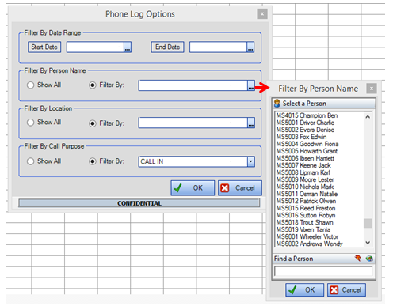The height and width of the screenshot is (306, 393).
Task: Open the End Date picker ellipsis button
Action: click(x=250, y=47)
